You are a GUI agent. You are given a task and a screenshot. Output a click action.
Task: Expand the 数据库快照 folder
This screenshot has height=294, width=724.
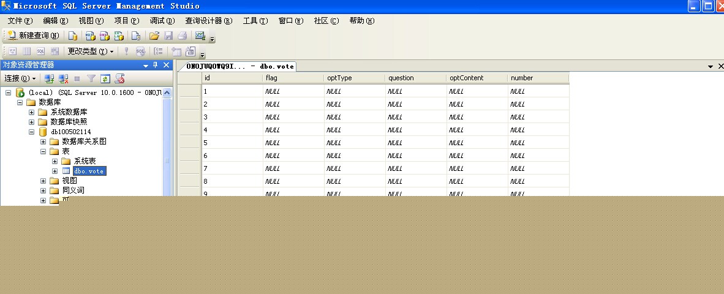[31, 122]
